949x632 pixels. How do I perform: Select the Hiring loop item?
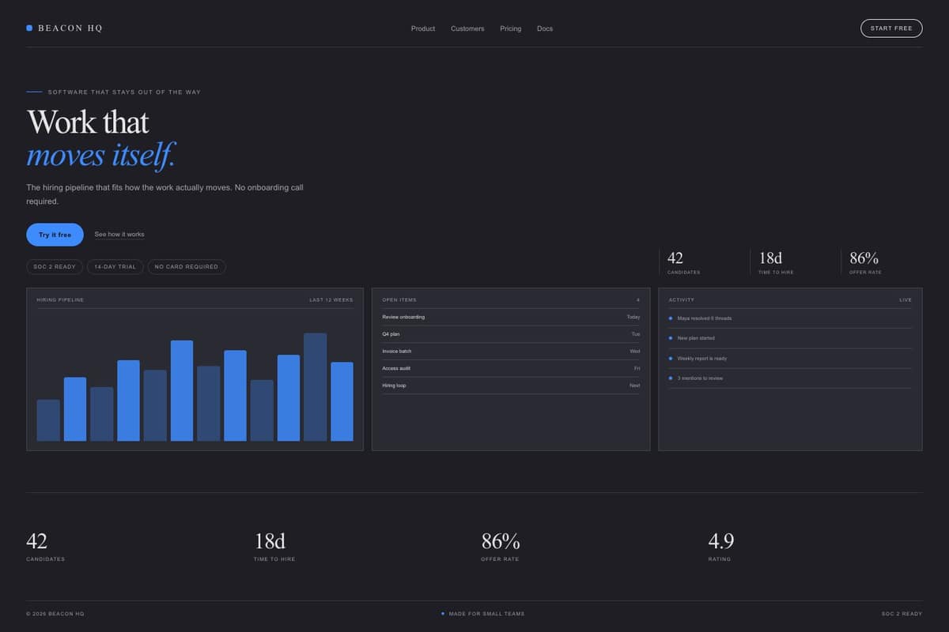click(x=511, y=386)
